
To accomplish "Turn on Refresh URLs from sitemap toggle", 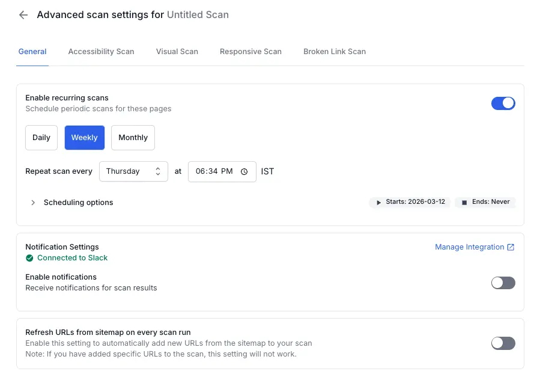I will (503, 343).
